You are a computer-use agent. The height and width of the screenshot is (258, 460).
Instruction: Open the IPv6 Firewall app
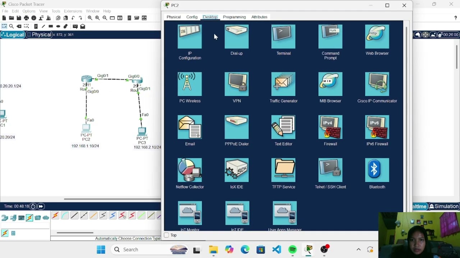click(377, 127)
